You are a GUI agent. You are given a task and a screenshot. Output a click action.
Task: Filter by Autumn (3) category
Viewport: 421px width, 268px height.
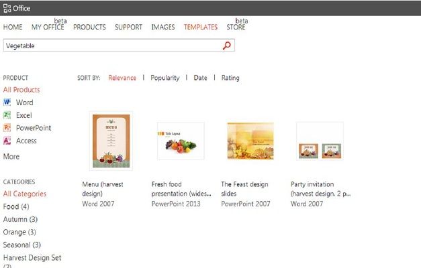point(20,219)
